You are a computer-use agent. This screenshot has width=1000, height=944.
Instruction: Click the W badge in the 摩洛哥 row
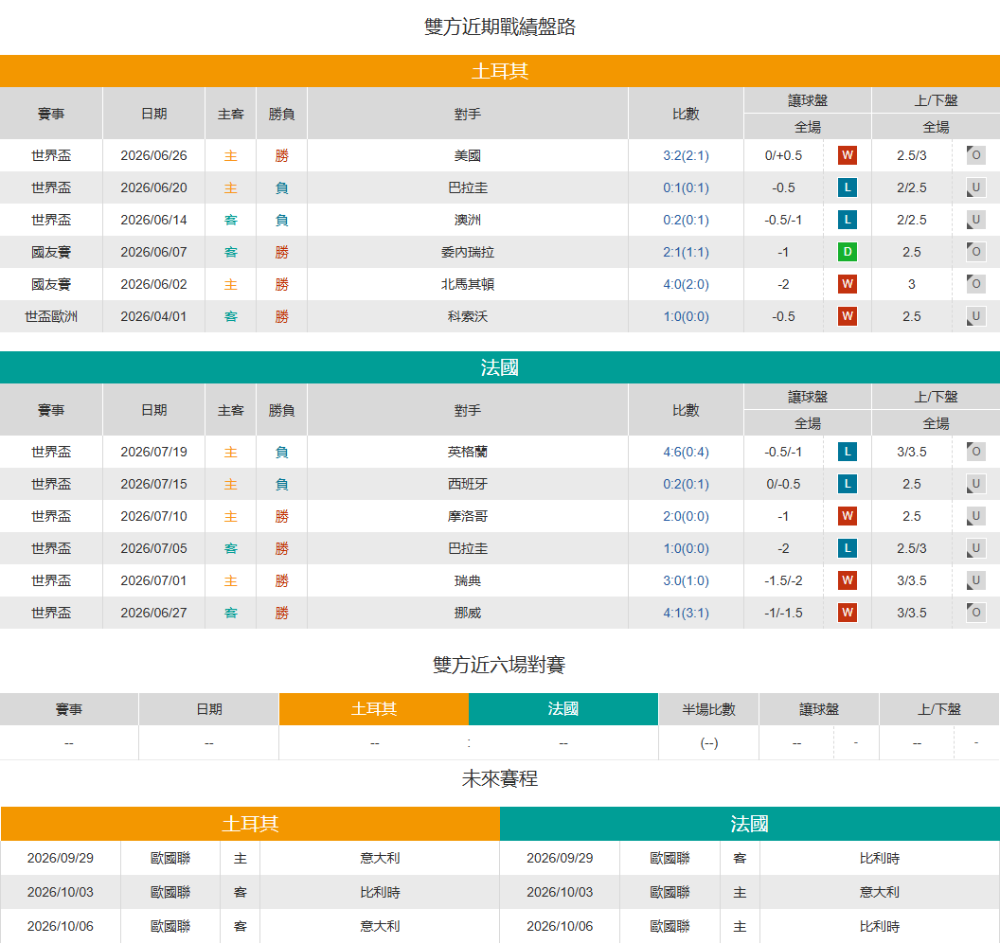click(847, 516)
